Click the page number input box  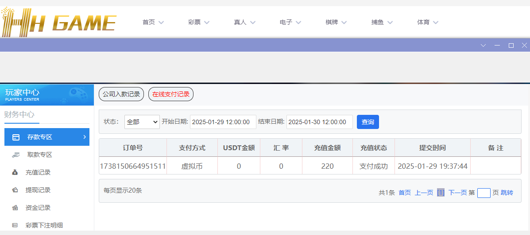484,193
